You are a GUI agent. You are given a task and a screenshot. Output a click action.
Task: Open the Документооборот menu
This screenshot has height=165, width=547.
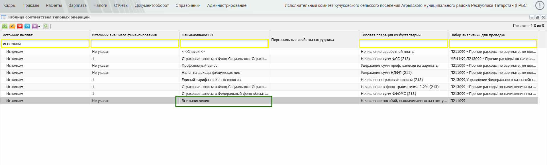(x=152, y=5)
